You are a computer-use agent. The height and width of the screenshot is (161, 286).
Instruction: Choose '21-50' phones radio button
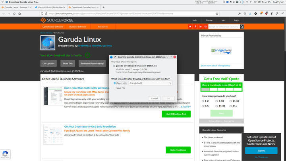click(x=230, y=101)
